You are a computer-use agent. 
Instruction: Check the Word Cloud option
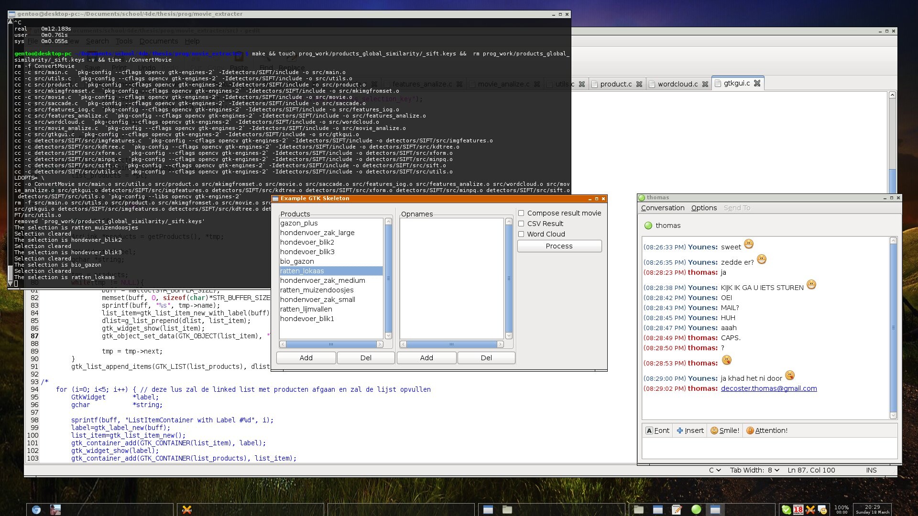pos(521,234)
